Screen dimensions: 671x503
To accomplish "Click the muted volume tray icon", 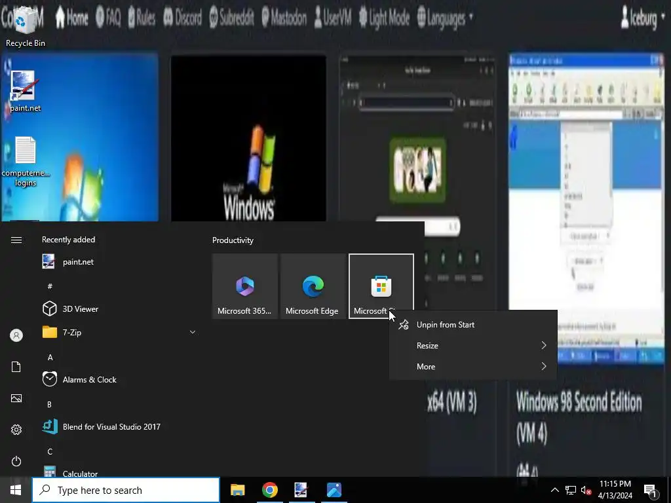I will (586, 490).
